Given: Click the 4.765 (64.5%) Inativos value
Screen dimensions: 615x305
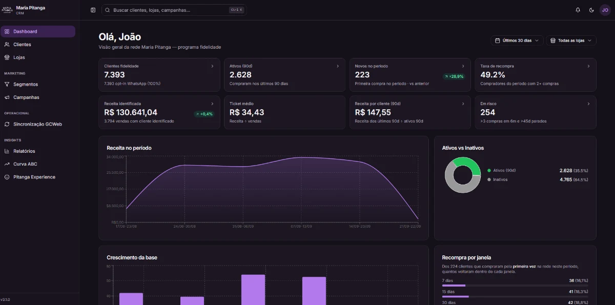Looking at the screenshot, I should point(574,179).
